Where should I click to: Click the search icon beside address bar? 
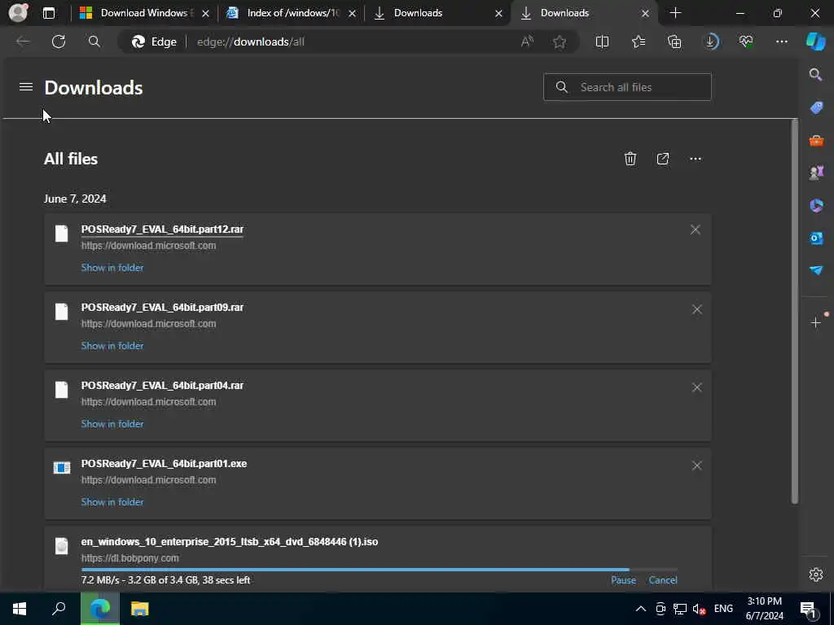click(94, 42)
